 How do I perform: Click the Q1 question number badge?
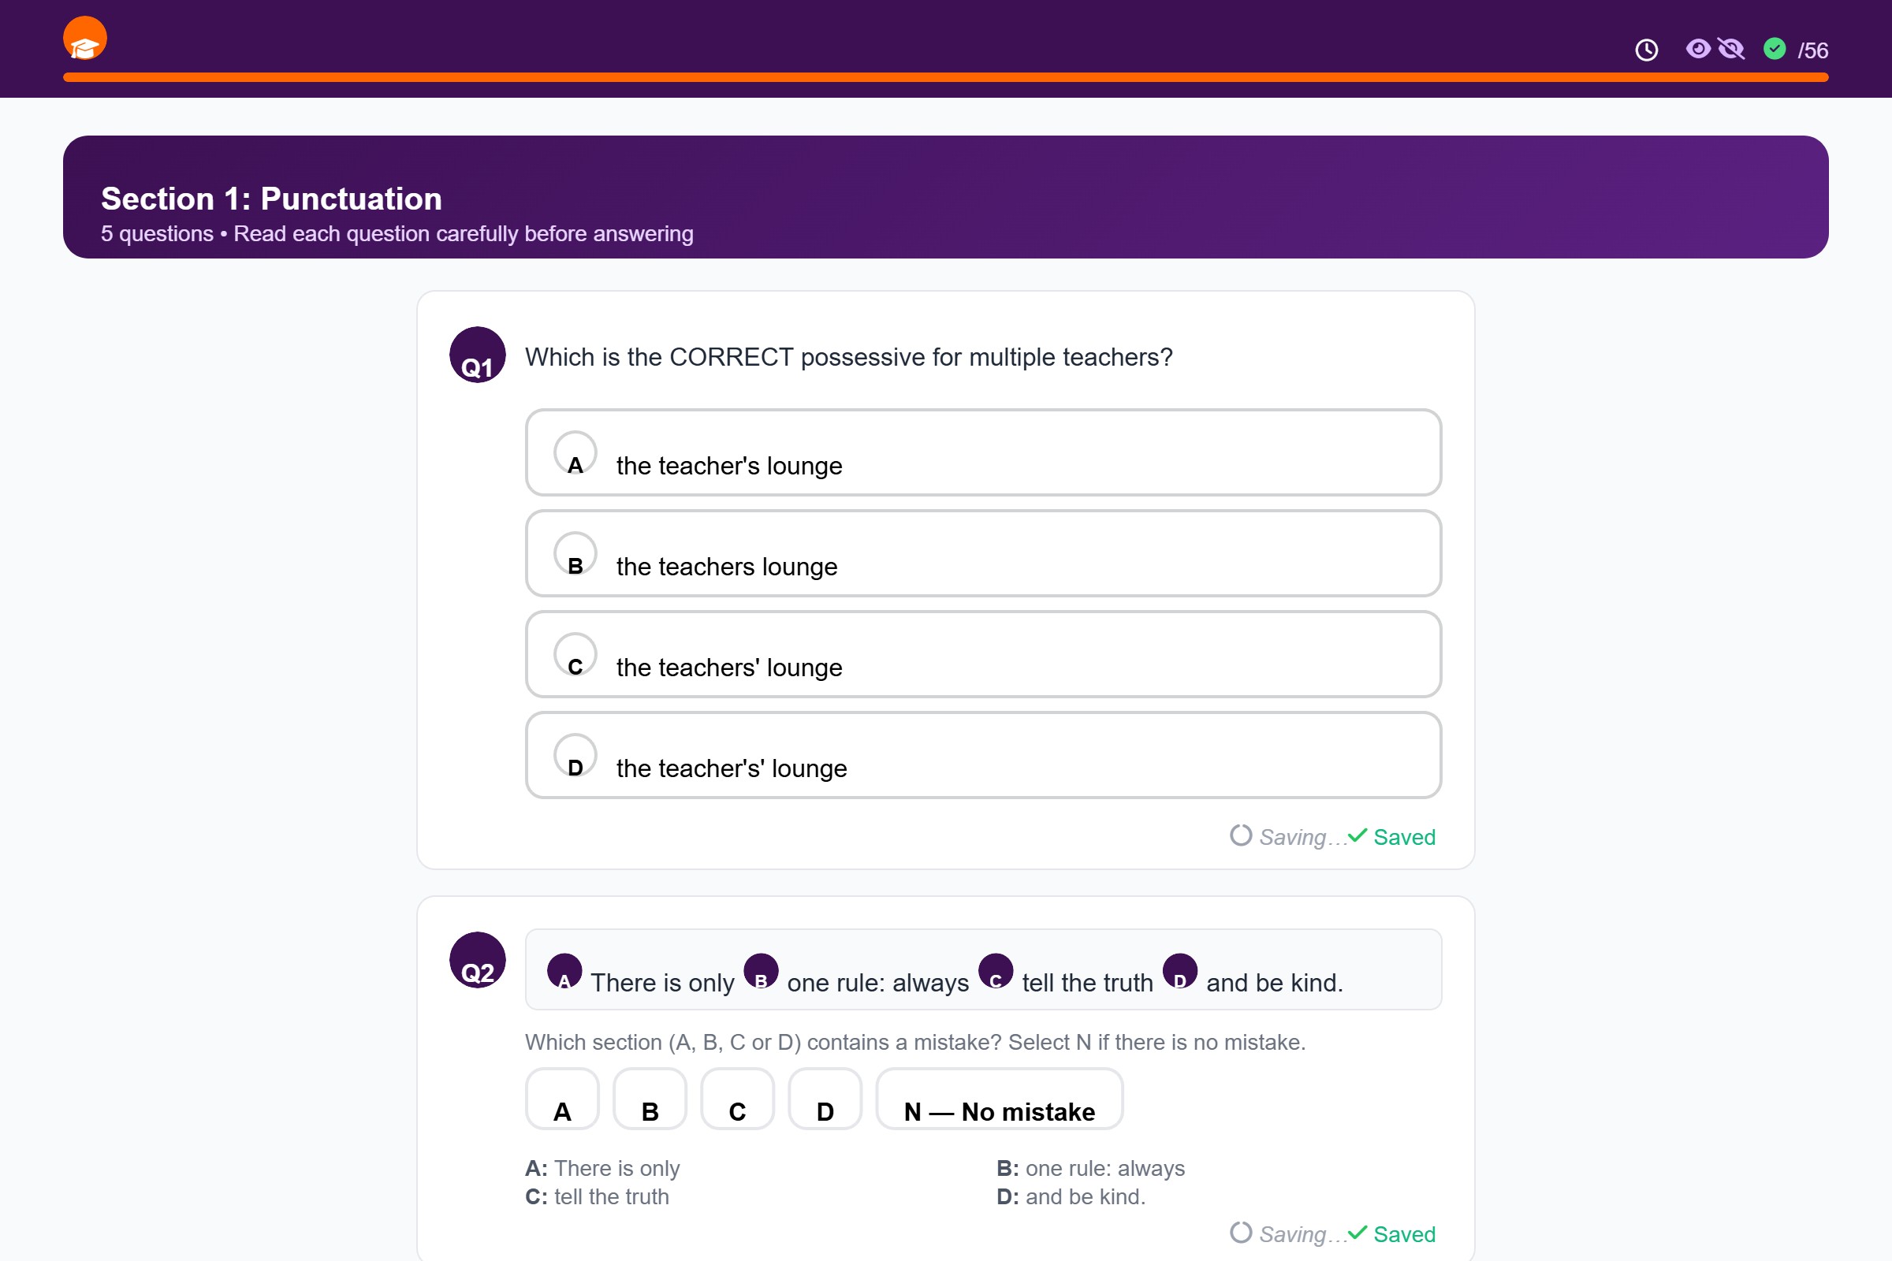(x=477, y=355)
